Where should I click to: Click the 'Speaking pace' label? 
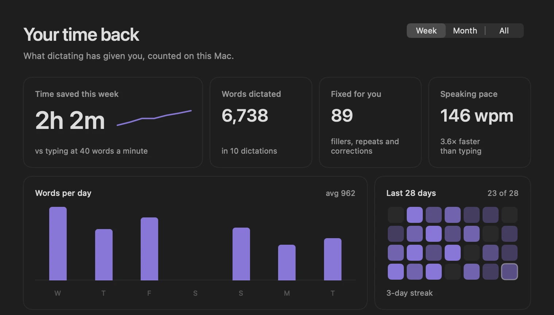tap(469, 94)
